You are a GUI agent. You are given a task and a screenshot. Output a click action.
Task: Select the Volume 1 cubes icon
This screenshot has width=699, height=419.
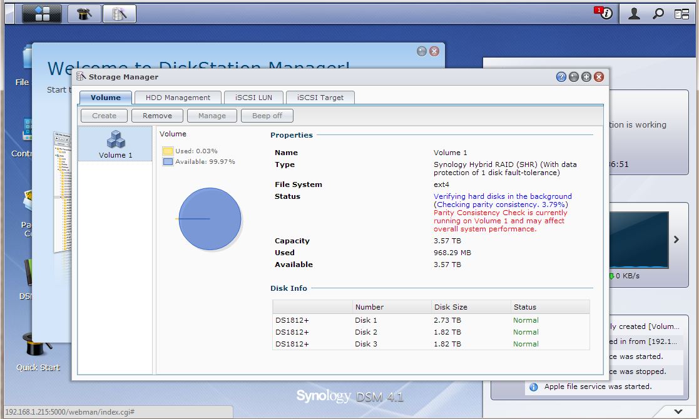(116, 139)
